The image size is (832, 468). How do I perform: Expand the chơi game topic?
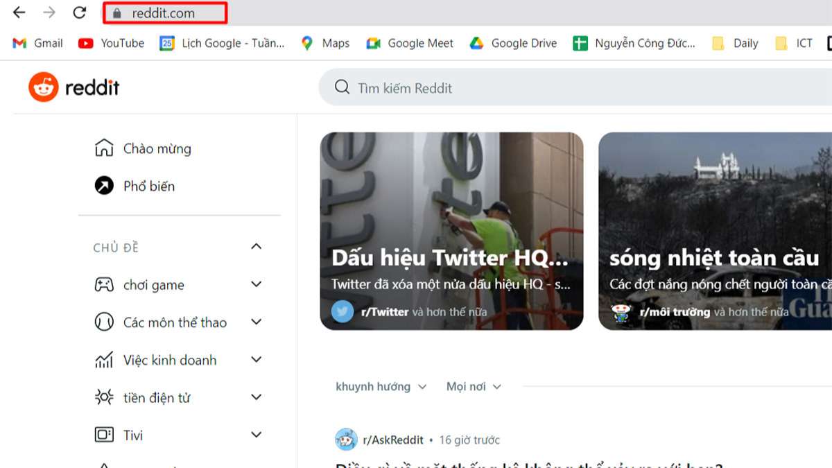coord(256,284)
